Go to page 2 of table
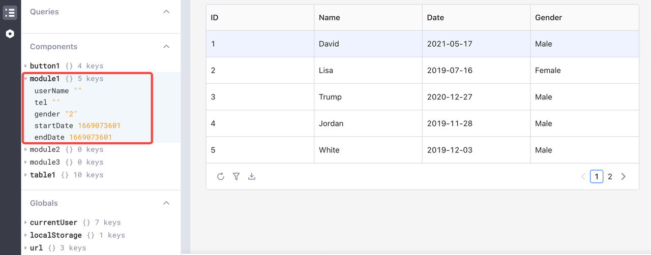 coord(610,177)
